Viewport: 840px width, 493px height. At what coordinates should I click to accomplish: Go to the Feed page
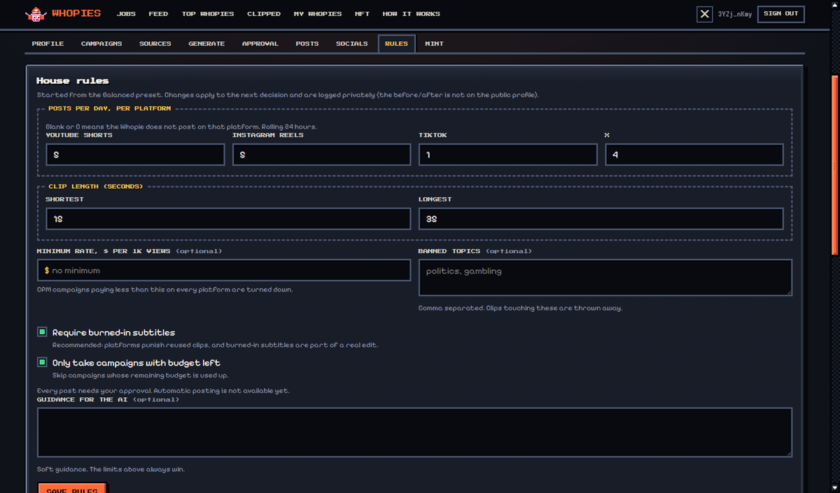(158, 14)
